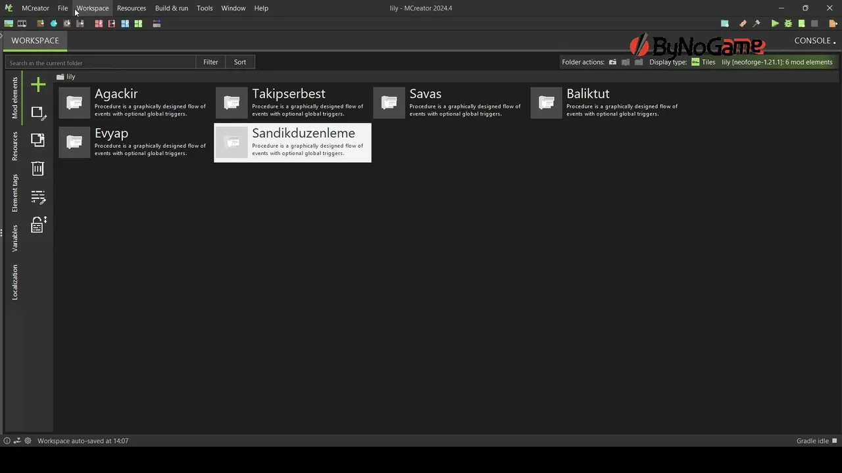Screen dimensions: 842x473
Task: Click the green play run client icon
Action: [775, 24]
